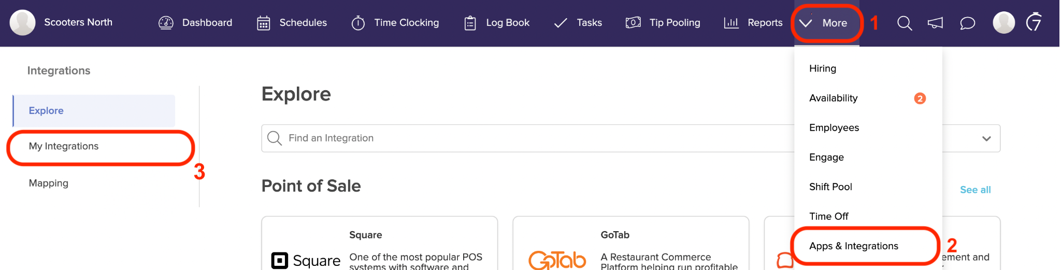The width and height of the screenshot is (1061, 270).
Task: Open Time Clocking
Action: coord(395,23)
